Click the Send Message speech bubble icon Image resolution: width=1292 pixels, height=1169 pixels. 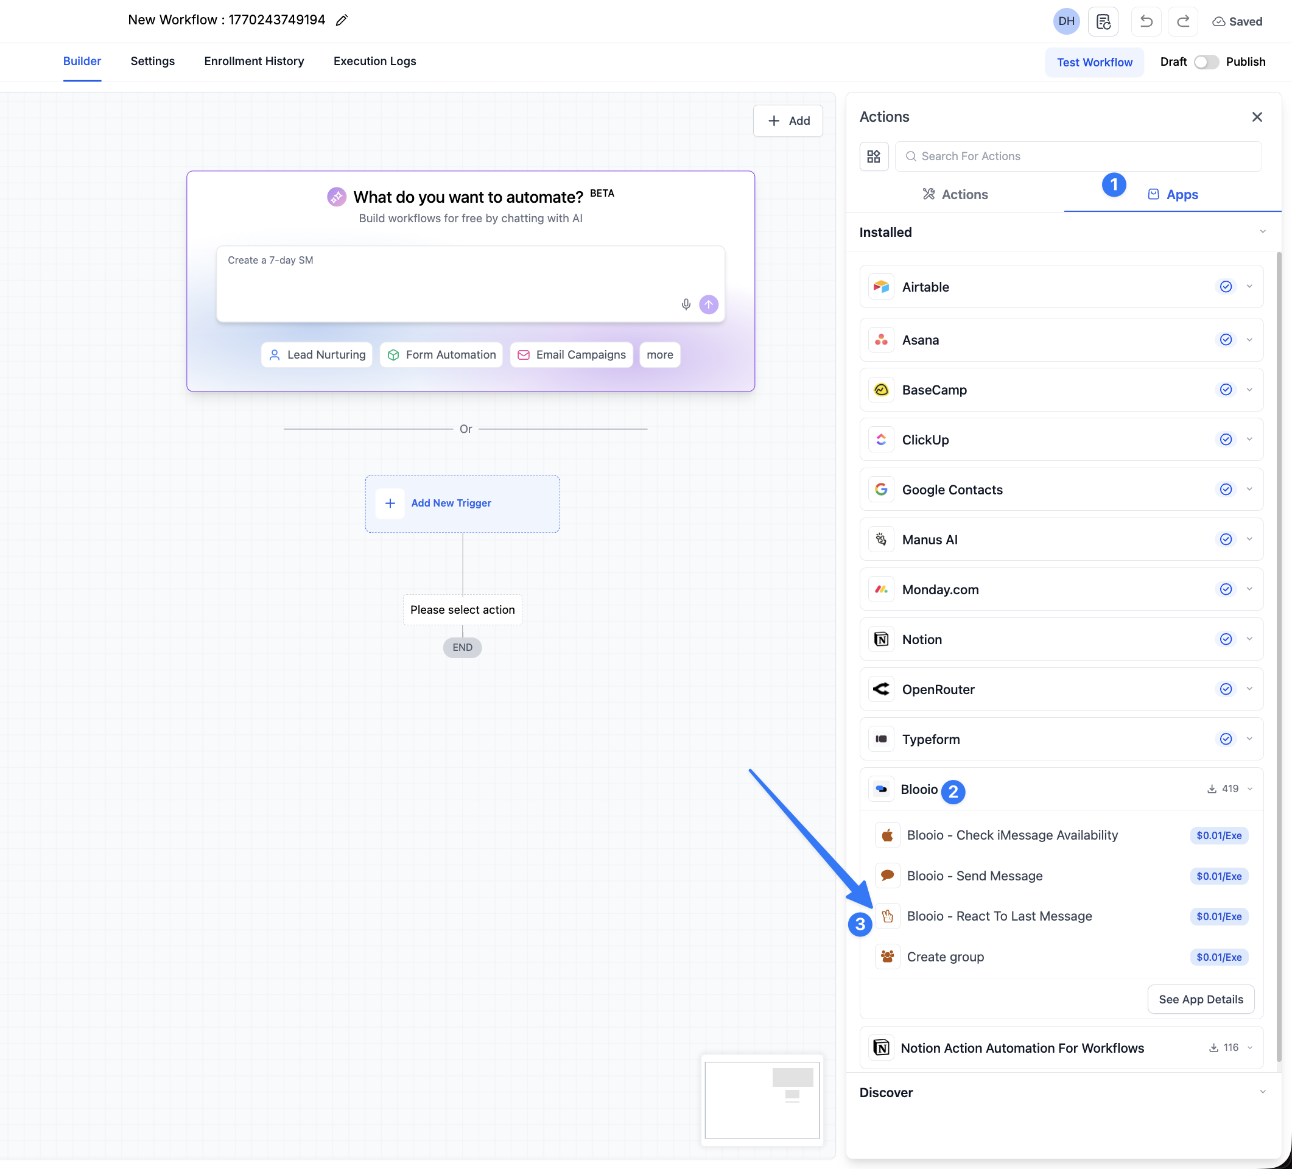(x=887, y=876)
